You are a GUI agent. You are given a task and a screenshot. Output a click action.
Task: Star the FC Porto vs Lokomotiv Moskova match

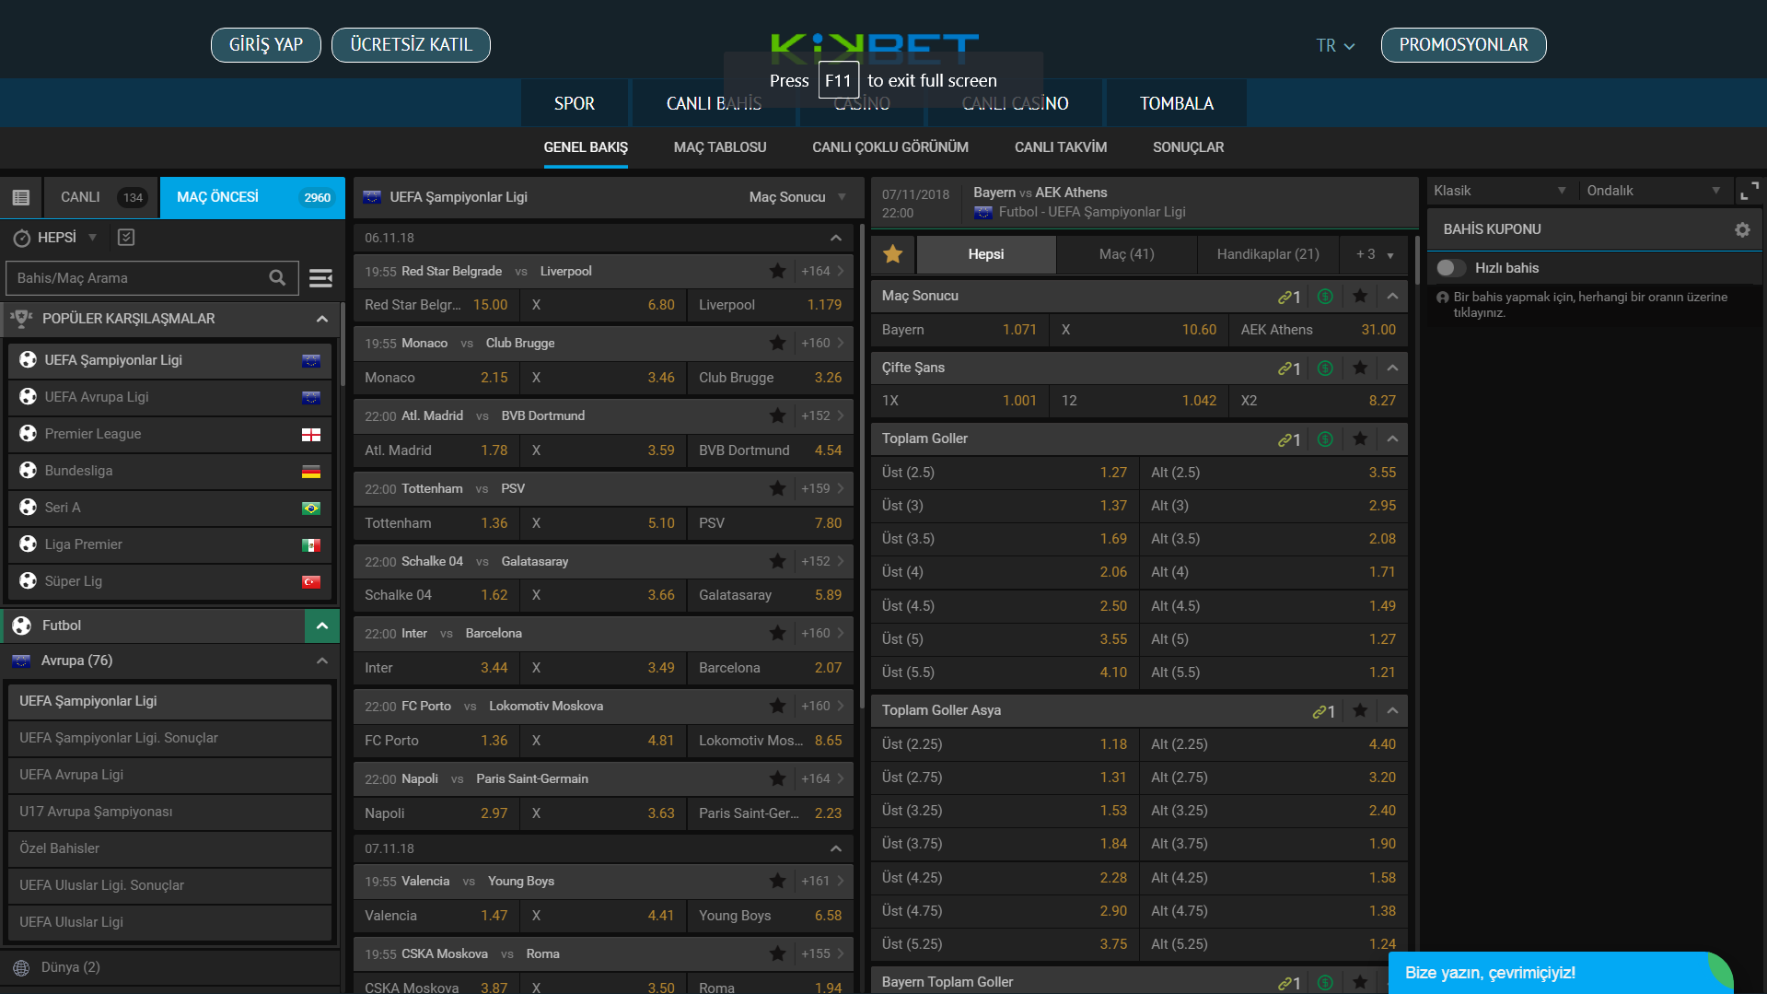[x=778, y=706]
